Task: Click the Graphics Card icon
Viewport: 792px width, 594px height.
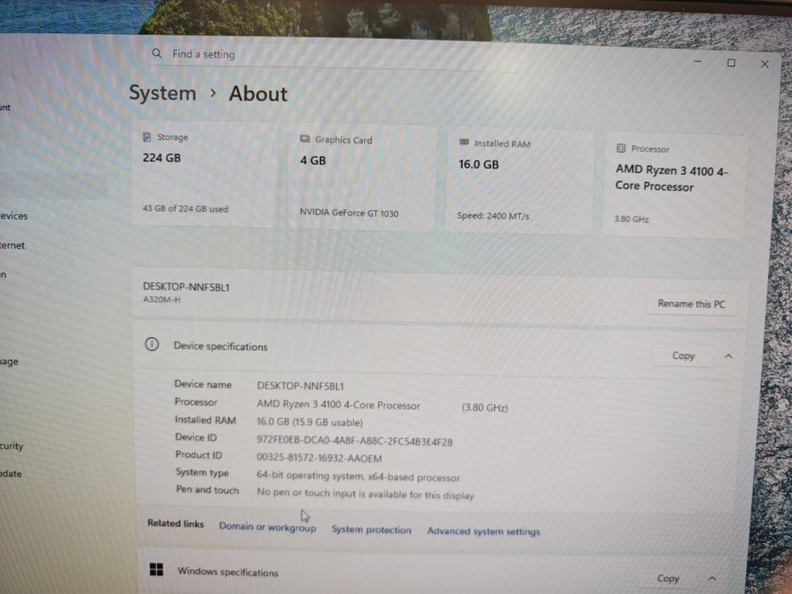Action: coord(305,139)
